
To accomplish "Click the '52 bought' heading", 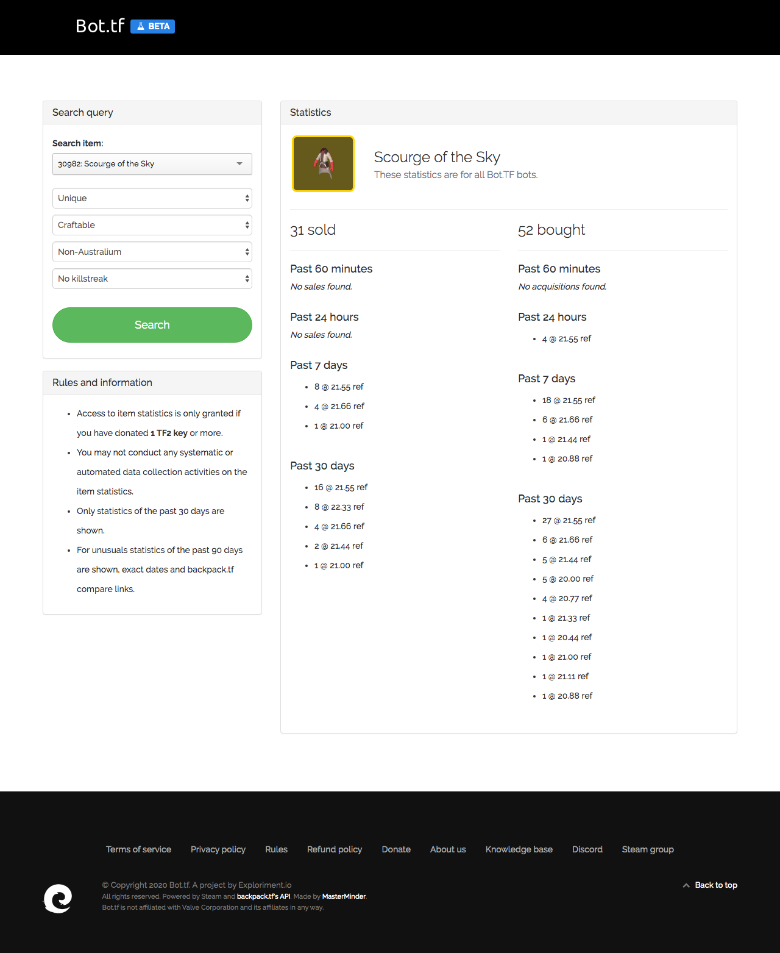I will [551, 230].
